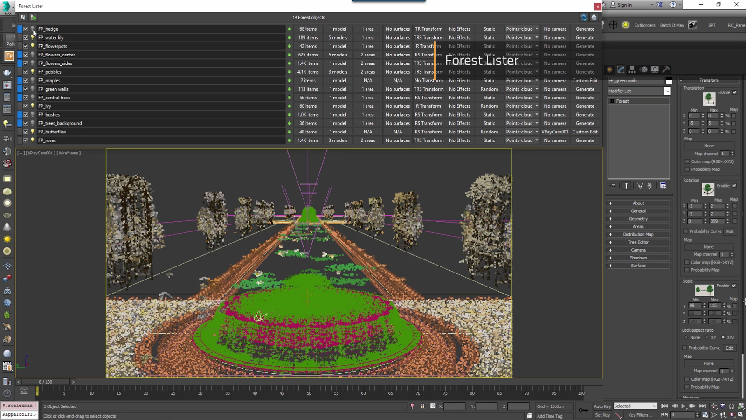Uncheck the FP_water lily row checkbox
The image size is (746, 420).
click(26, 37)
